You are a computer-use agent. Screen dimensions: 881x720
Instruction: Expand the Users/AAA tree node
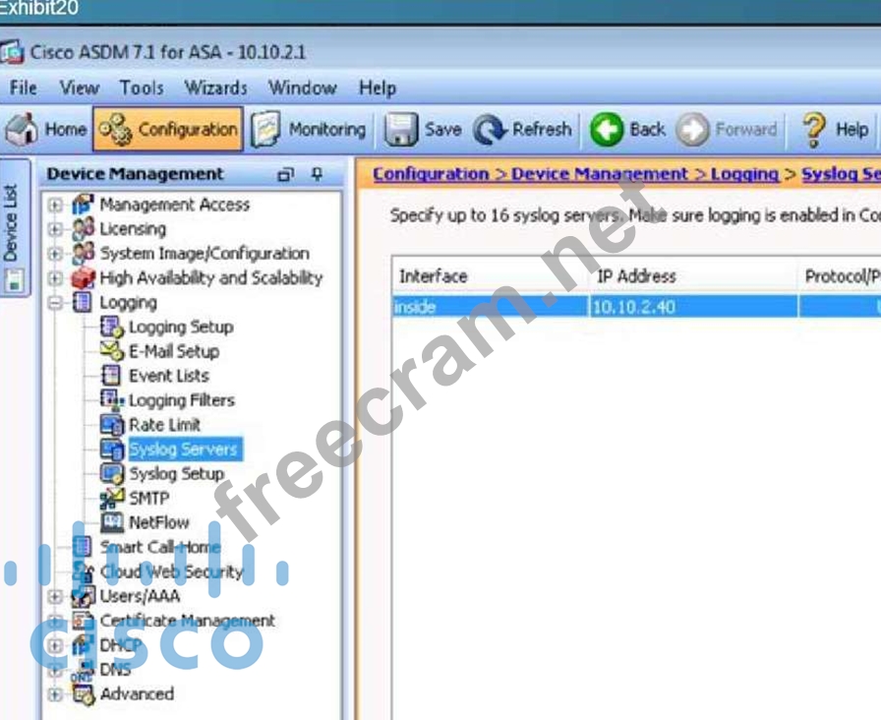pos(56,596)
